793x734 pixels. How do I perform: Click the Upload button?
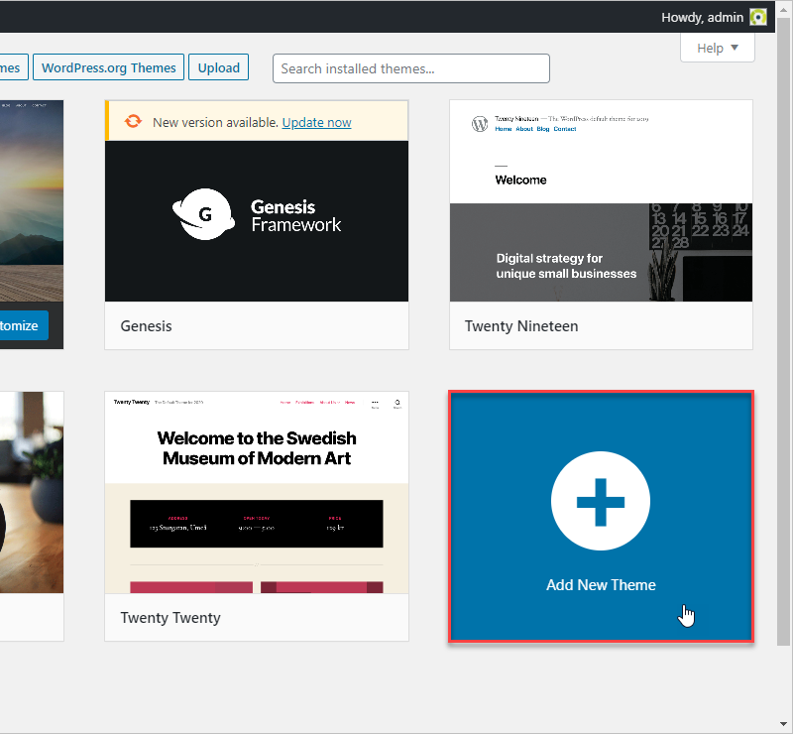point(218,67)
